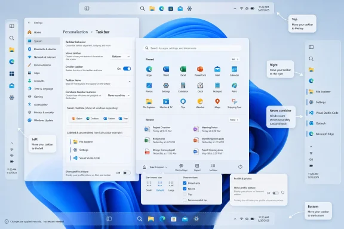Open Clock app in Start menu
The width and height of the screenshot is (344, 229).
point(200,87)
